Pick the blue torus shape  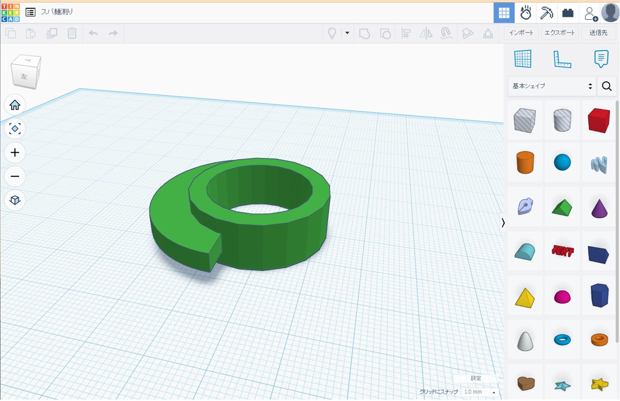562,340
